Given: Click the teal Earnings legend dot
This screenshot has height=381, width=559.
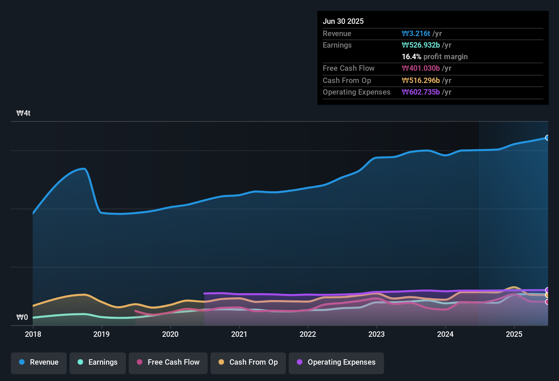Looking at the screenshot, I should [80, 362].
